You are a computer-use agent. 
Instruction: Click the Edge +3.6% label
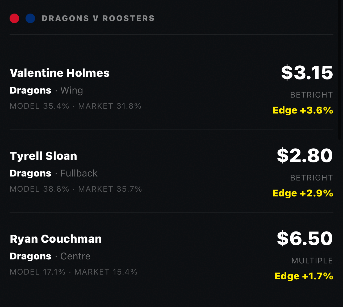tap(303, 110)
